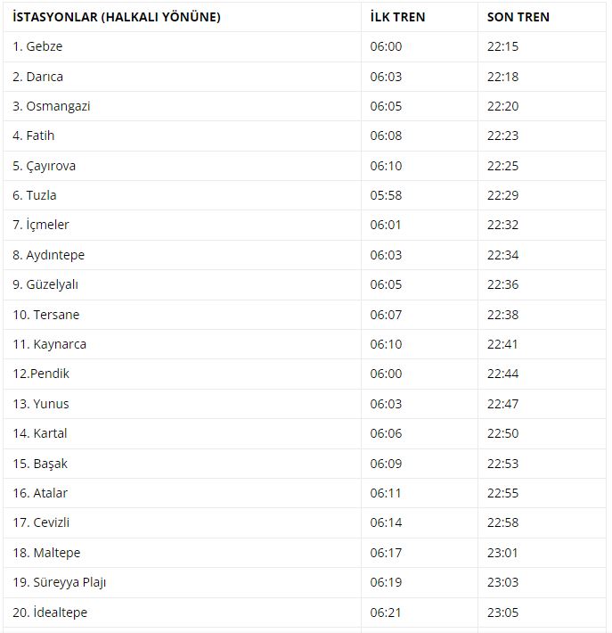Click the SON TREN column header

click(x=518, y=17)
